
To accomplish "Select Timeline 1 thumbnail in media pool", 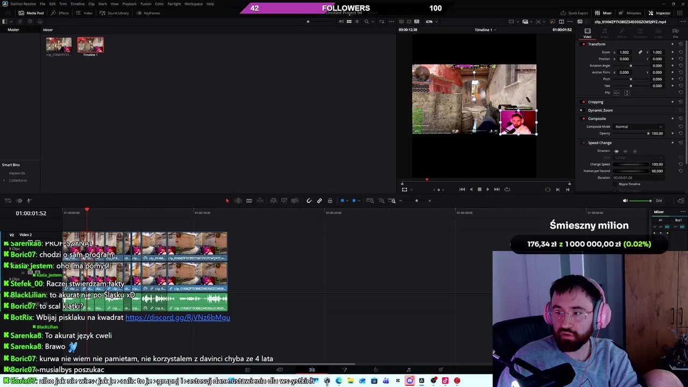I will 90,45.
